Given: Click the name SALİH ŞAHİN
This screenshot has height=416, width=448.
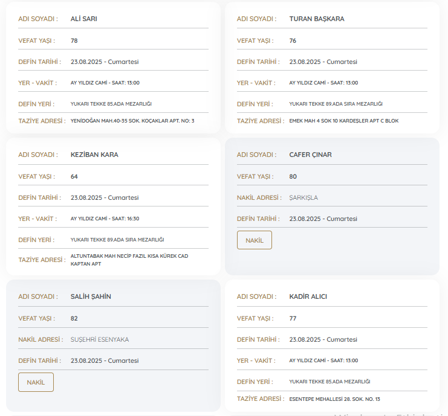Looking at the screenshot, I should (91, 296).
